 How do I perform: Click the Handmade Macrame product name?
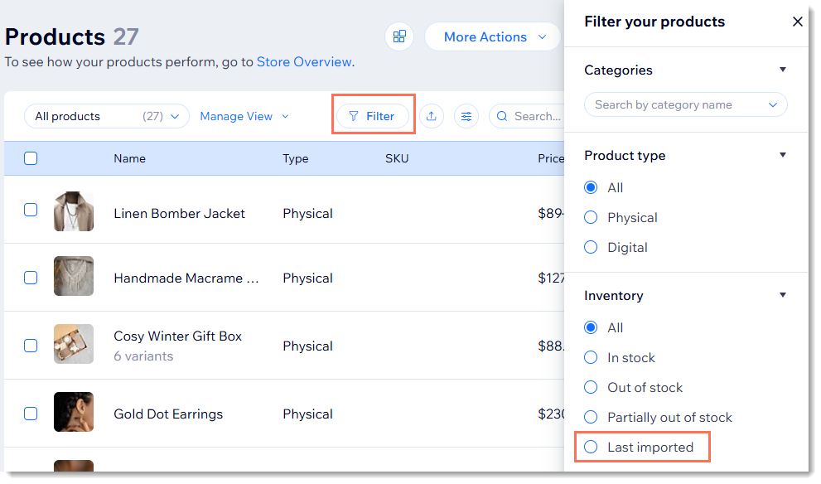pyautogui.click(x=186, y=278)
